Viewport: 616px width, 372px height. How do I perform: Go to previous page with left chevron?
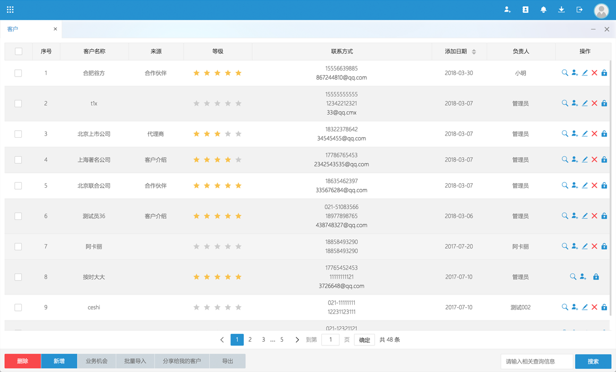[222, 340]
